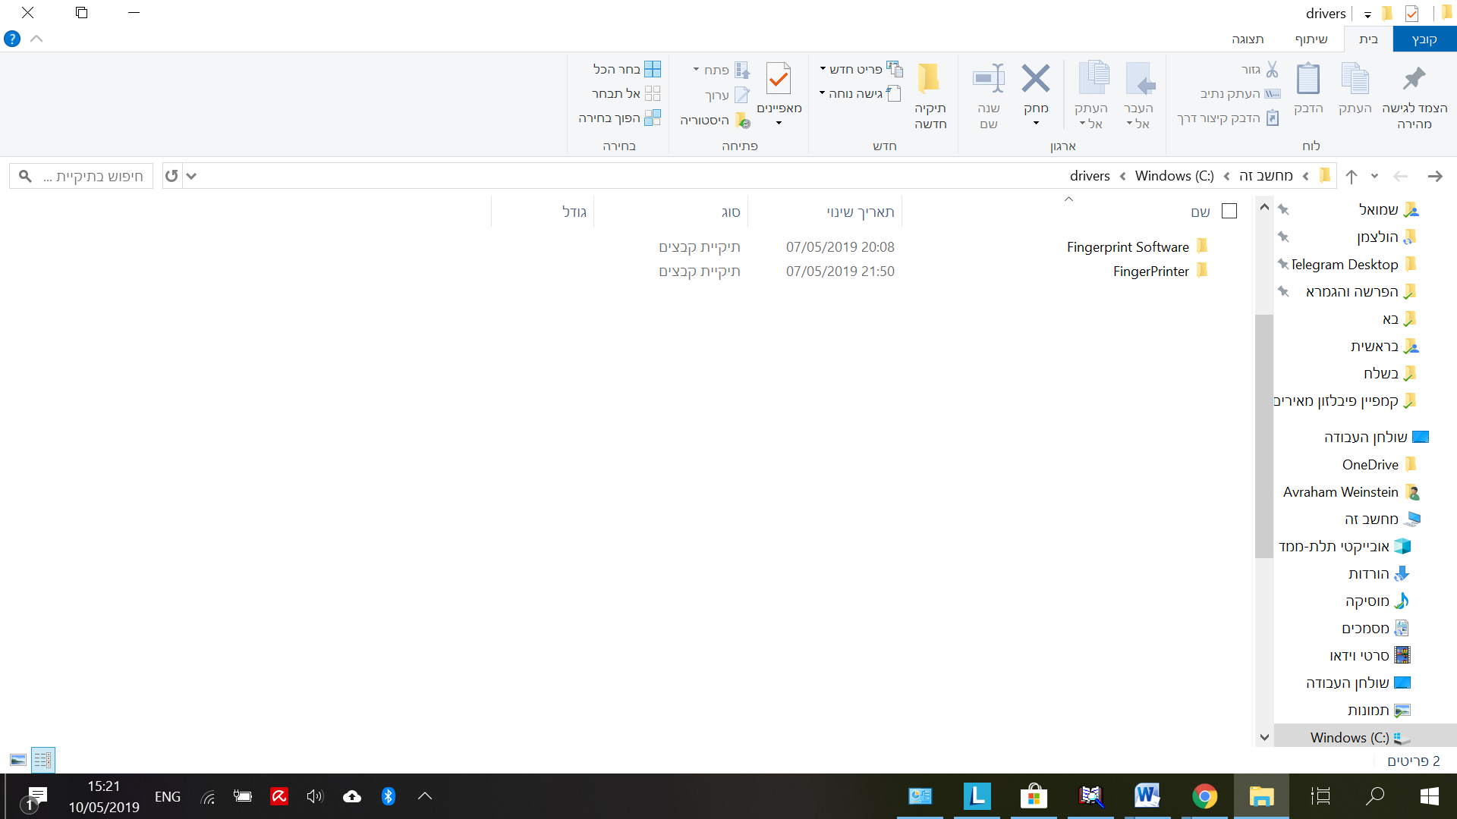Click the folder search input field

tap(91, 176)
